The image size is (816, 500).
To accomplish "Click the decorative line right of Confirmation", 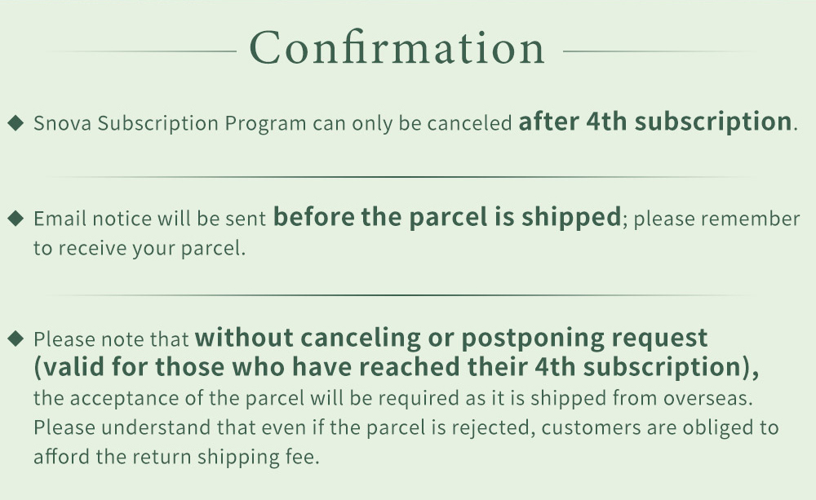I will (x=661, y=51).
